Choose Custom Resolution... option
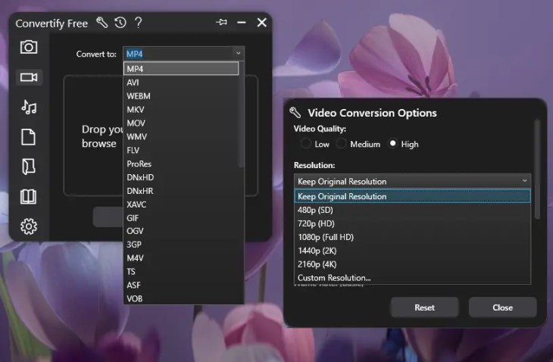This screenshot has width=553, height=362. coord(412,277)
